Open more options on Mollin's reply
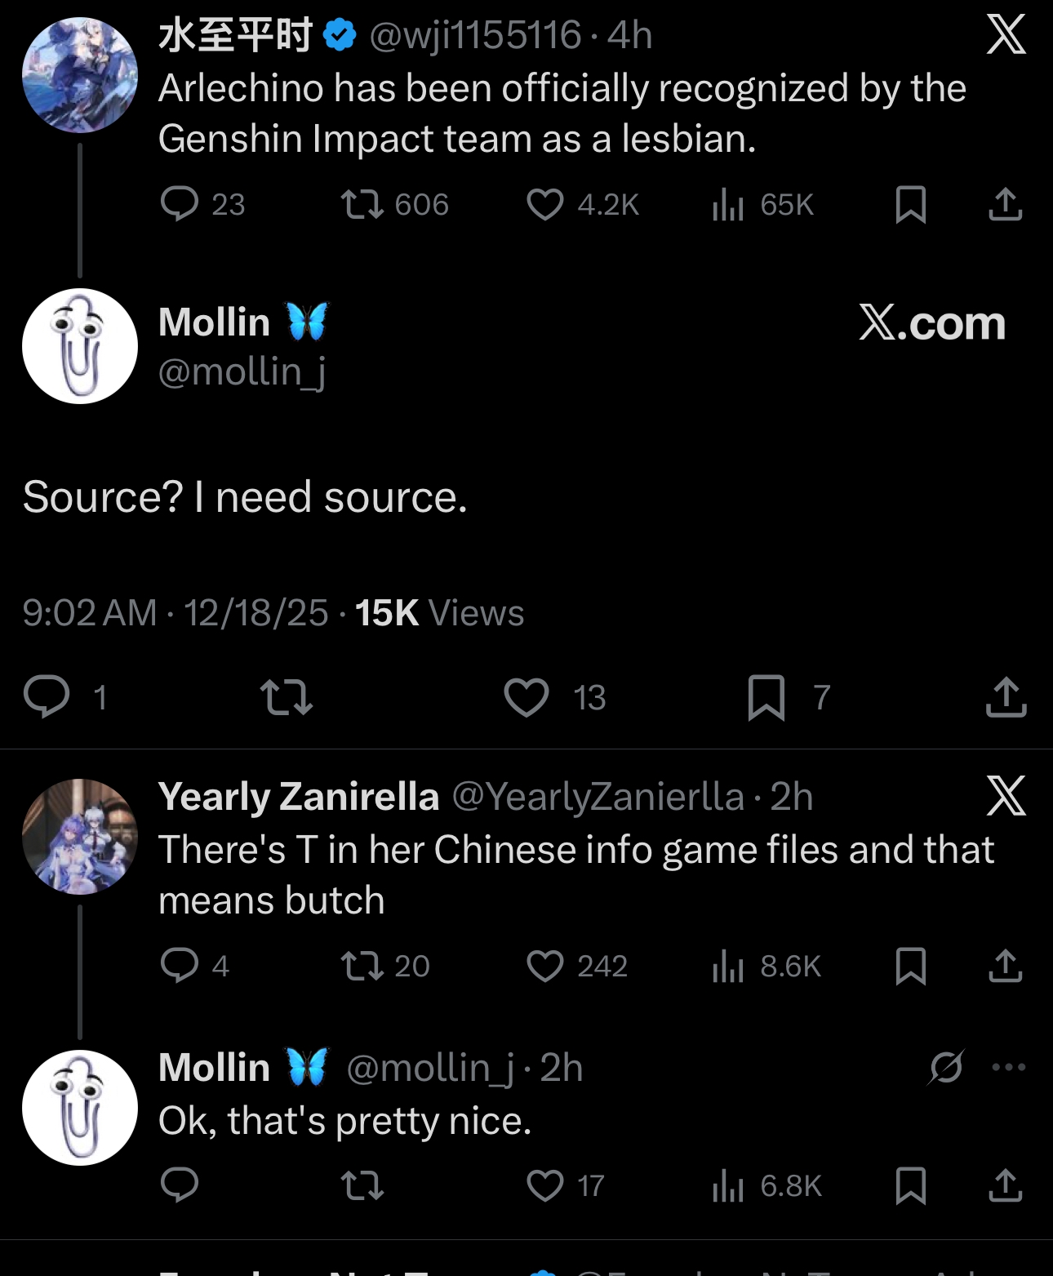The height and width of the screenshot is (1276, 1053). (x=1009, y=1067)
